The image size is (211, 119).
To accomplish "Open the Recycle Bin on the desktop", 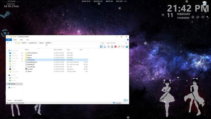I will point(204,3).
